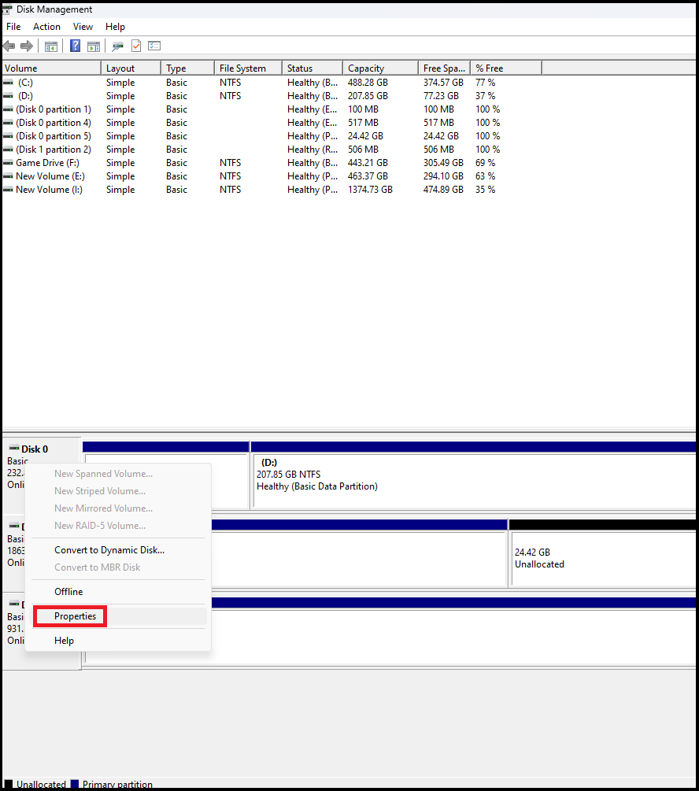Screen dimensions: 699x791
Task: Open the File menu
Action: pos(13,27)
